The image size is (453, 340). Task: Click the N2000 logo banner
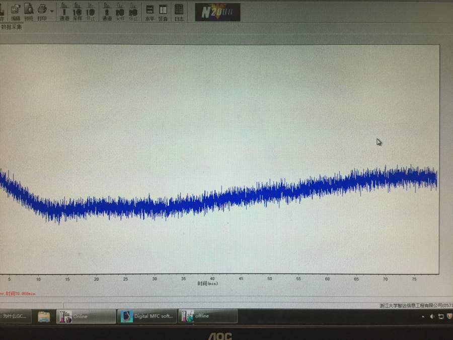(217, 12)
